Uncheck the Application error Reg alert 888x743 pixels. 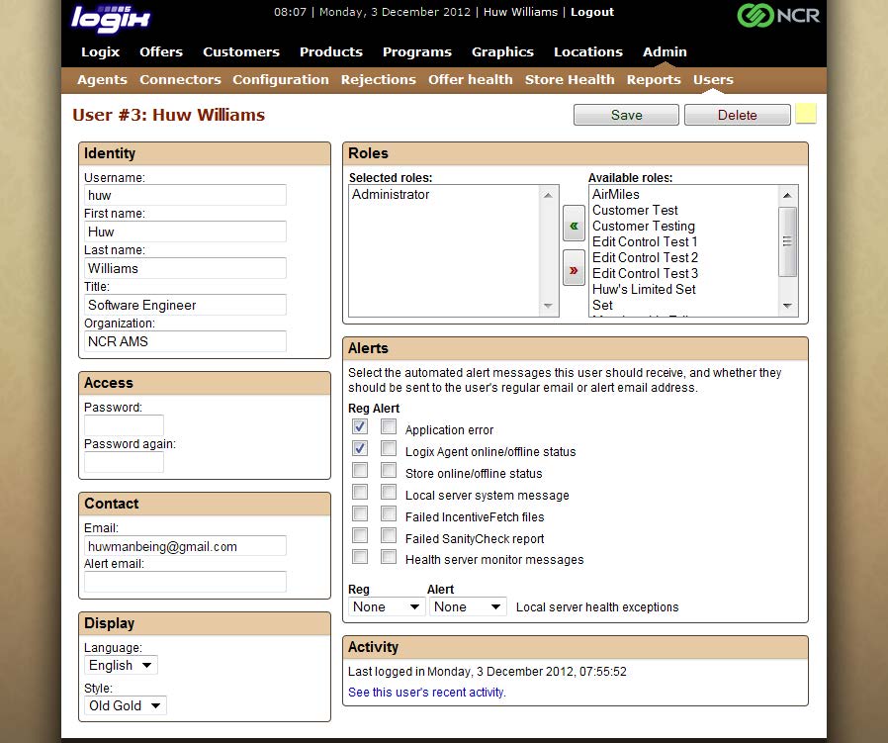click(360, 426)
